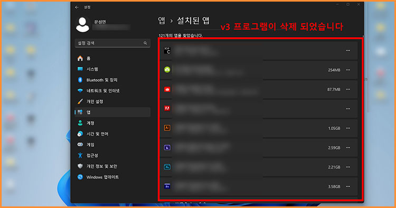Open 시간 및 언어 settings

(112, 134)
